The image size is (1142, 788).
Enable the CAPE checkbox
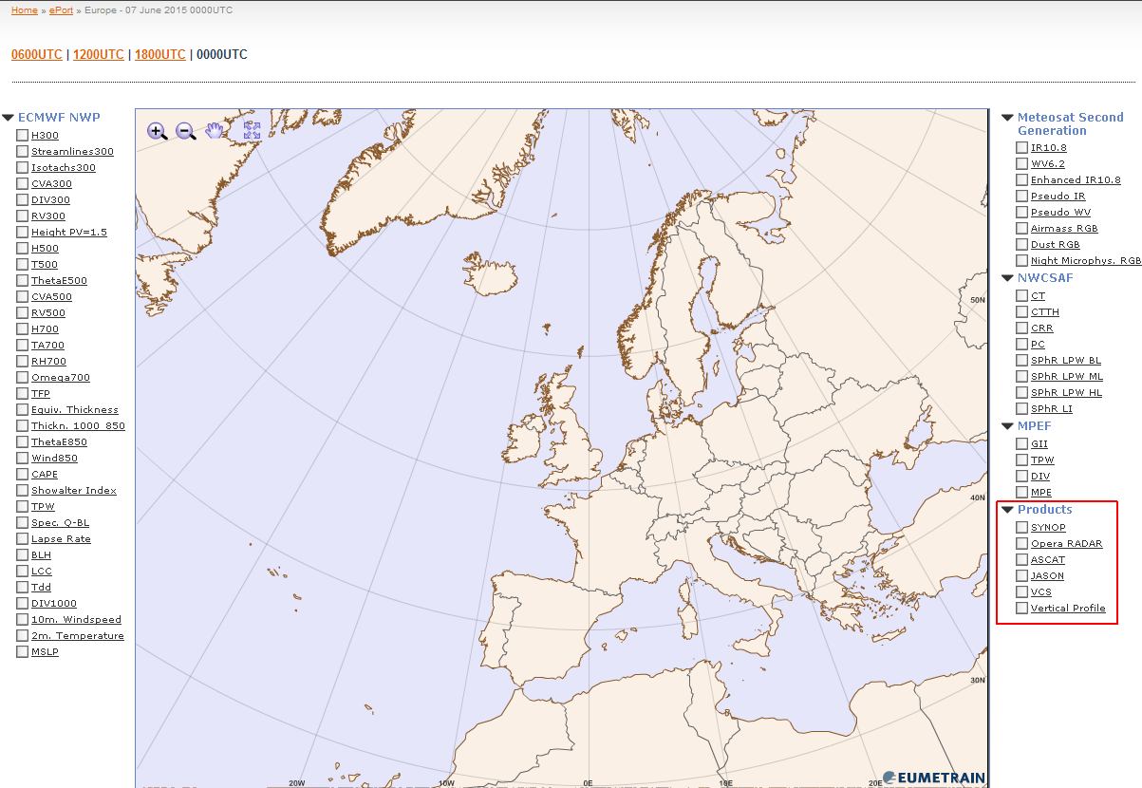click(x=22, y=474)
